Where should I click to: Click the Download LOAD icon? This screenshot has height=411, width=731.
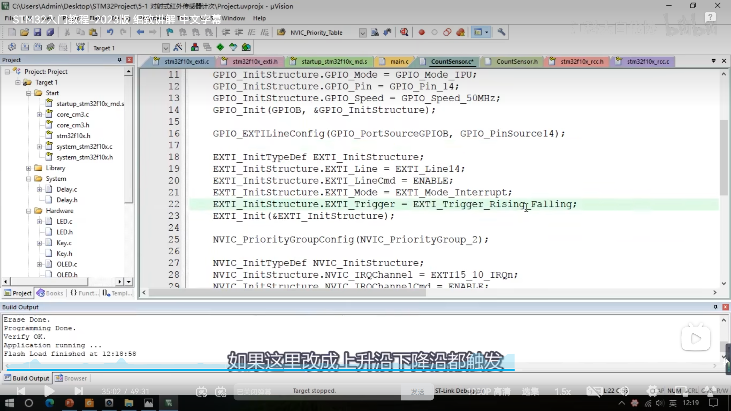pos(80,47)
